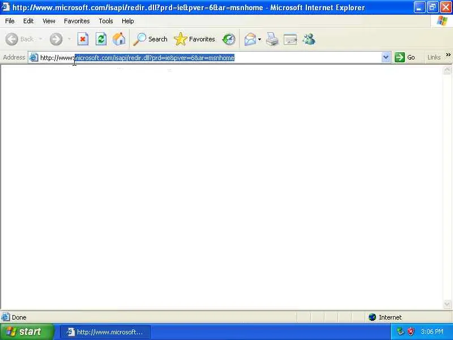
Task: Open the View menu
Action: tap(49, 21)
